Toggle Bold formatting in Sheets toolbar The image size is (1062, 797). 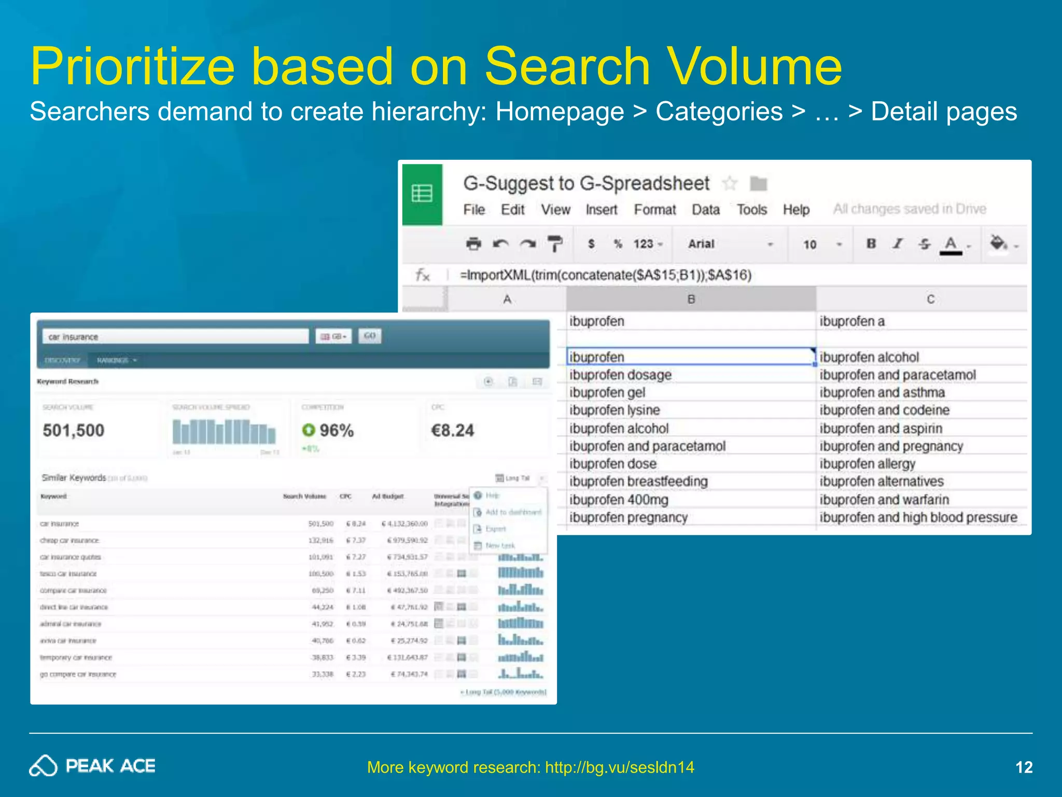point(871,243)
